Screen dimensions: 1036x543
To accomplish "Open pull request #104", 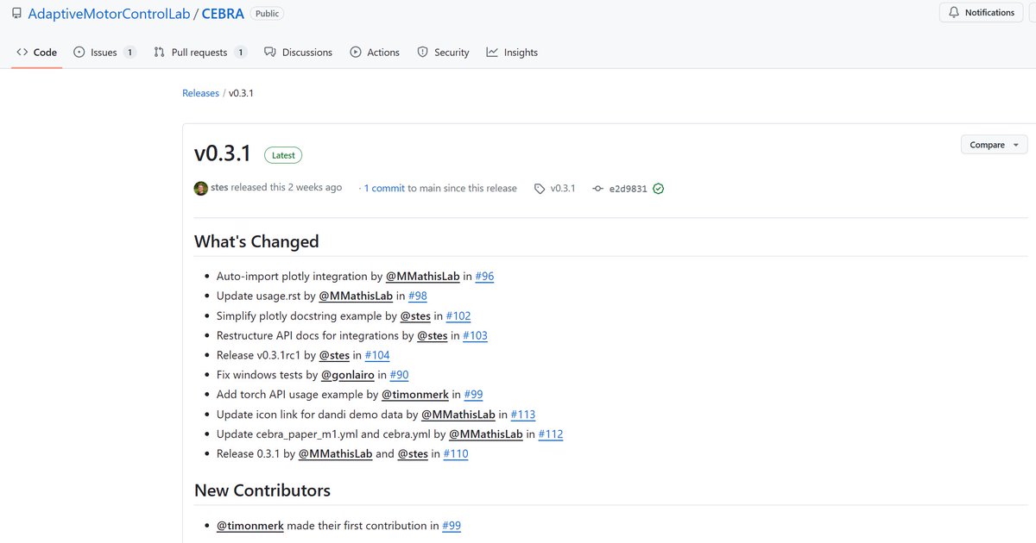I will [377, 355].
